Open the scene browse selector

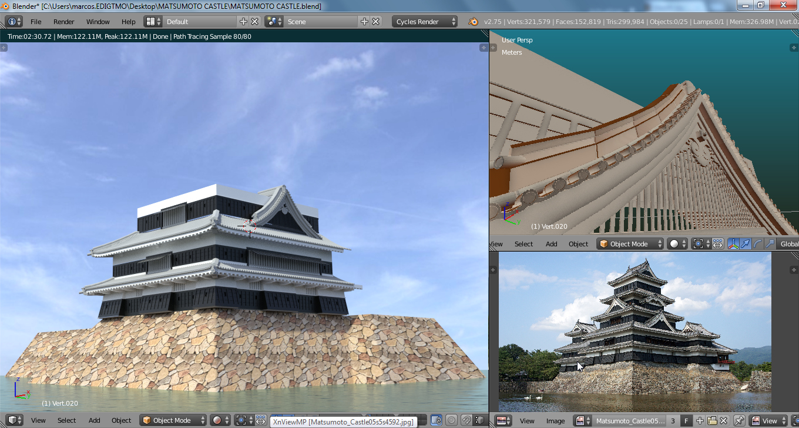click(x=274, y=22)
